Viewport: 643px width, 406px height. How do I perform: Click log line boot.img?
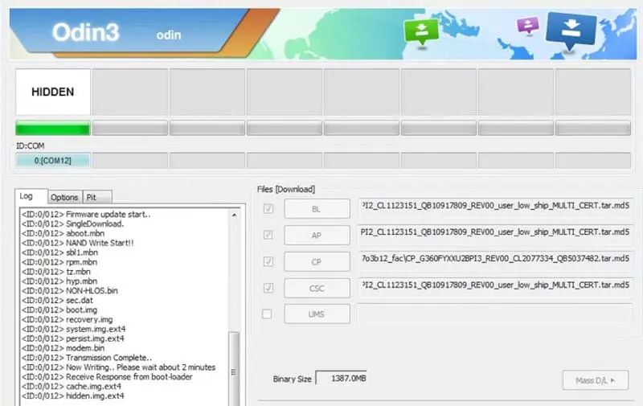(x=59, y=310)
